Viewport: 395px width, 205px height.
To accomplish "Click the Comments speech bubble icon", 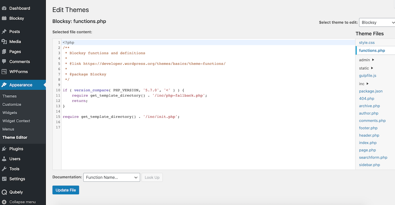I will [x=4, y=62].
